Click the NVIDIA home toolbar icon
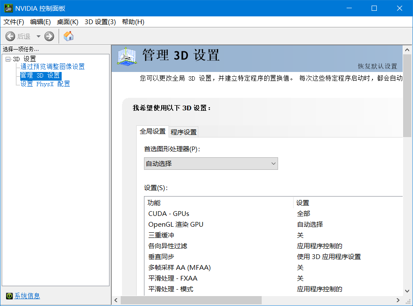 68,36
